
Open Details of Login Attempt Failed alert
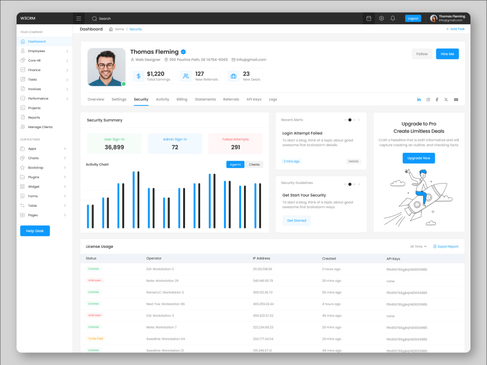pos(353,162)
